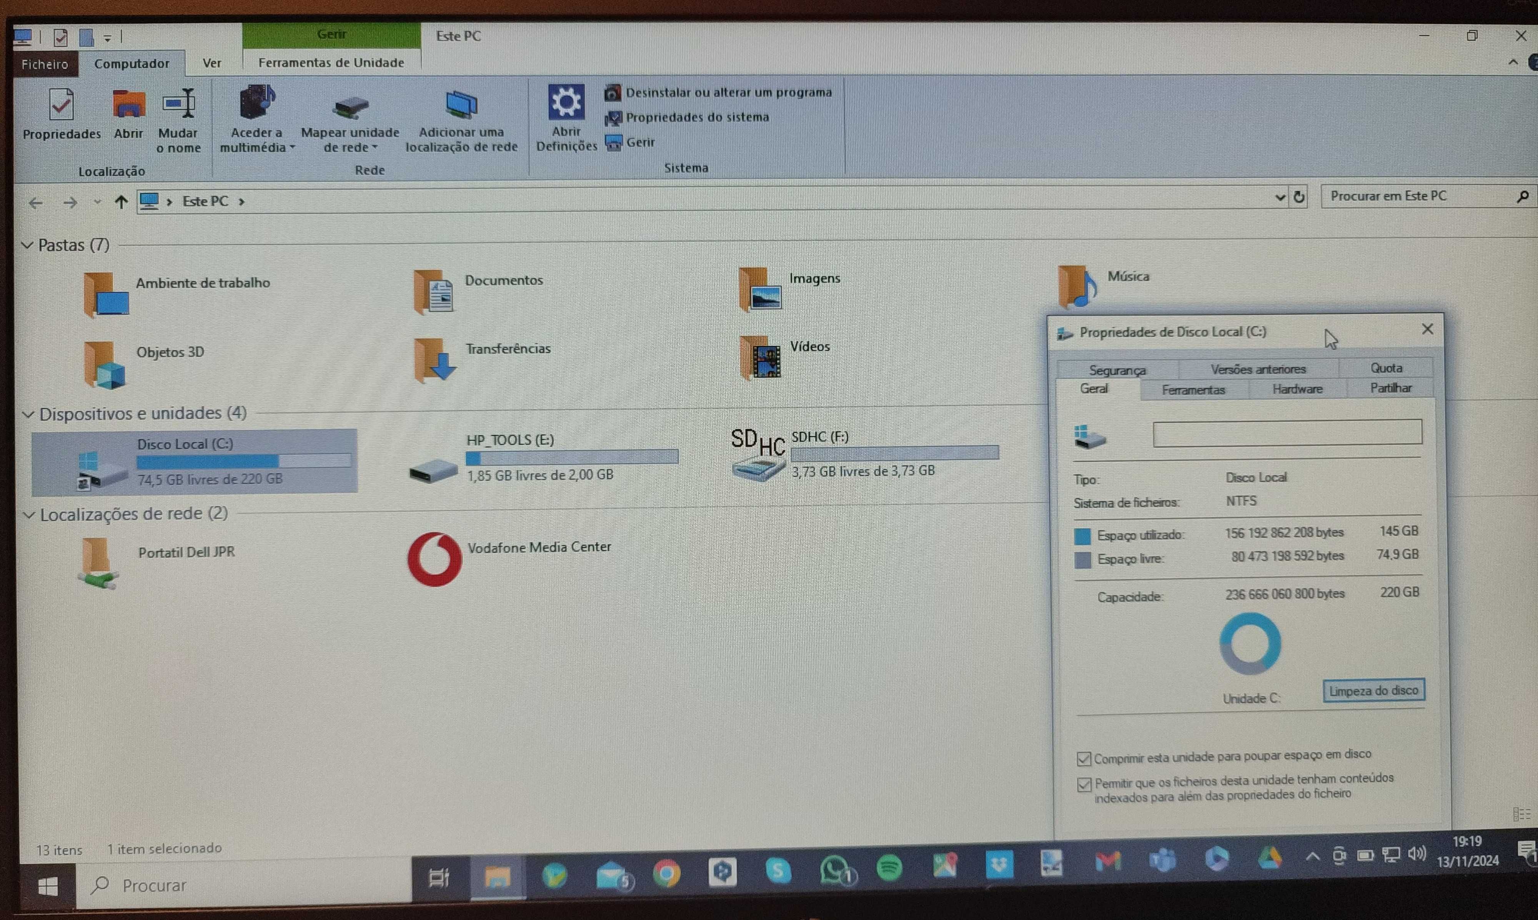Select the Ambiente de trabalho folder
The width and height of the screenshot is (1538, 920).
[x=176, y=294]
